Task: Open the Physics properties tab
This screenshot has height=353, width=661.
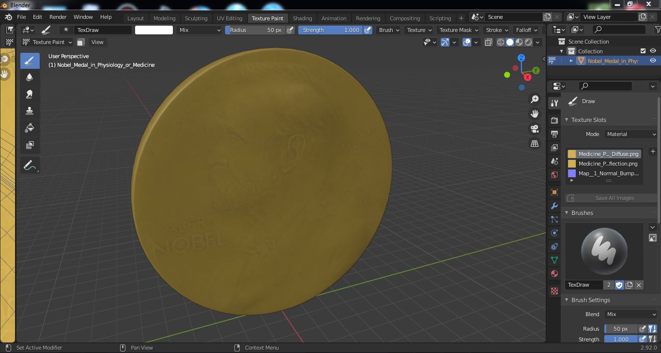Action: (554, 233)
